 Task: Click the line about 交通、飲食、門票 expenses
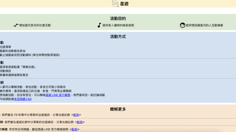(x=35, y=91)
